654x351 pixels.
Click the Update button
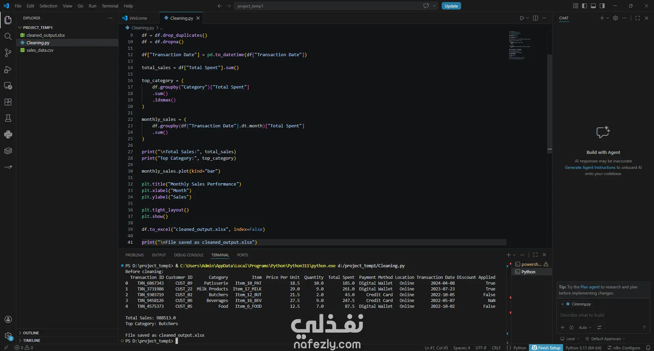[451, 6]
